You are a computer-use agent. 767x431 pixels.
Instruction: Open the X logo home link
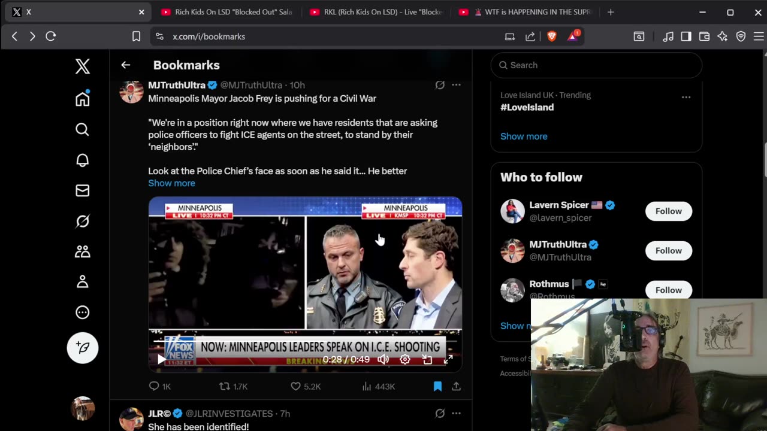coord(83,66)
